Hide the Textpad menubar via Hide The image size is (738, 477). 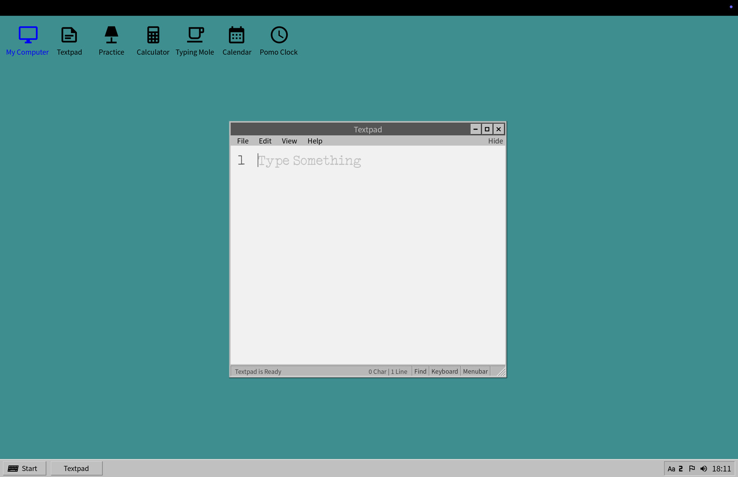click(495, 140)
